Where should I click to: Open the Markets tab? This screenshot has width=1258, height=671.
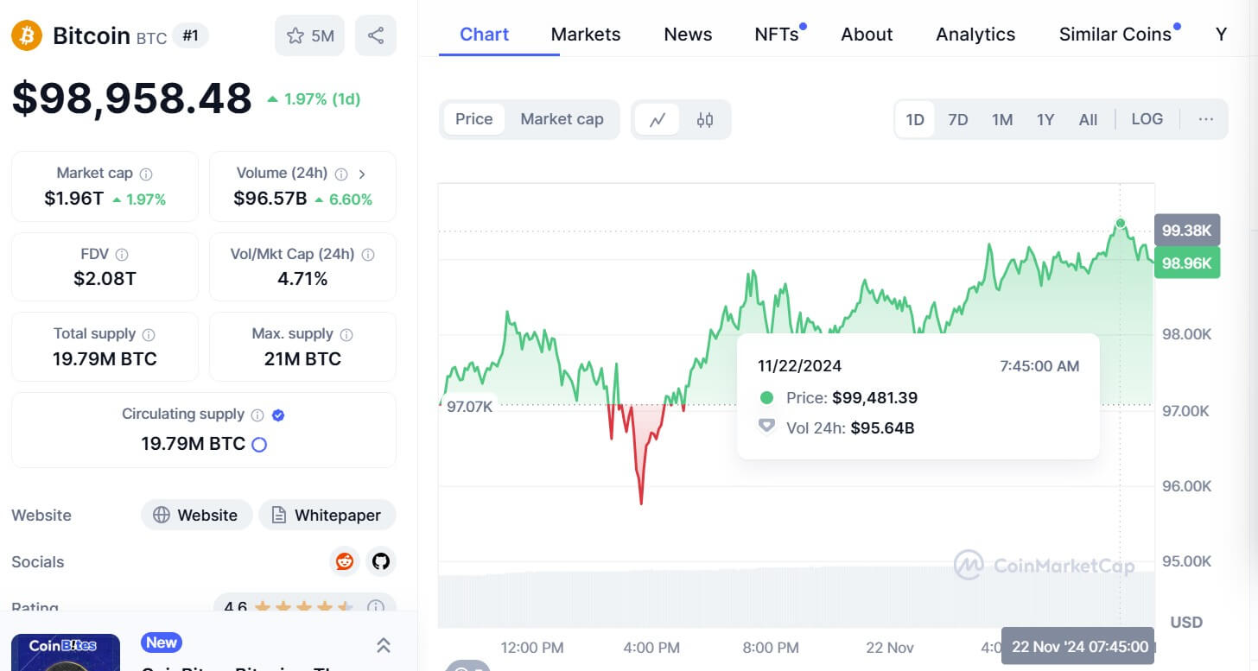(x=586, y=35)
